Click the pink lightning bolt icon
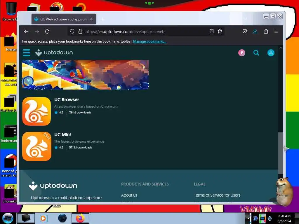This screenshot has height=224, width=299. (x=241, y=53)
